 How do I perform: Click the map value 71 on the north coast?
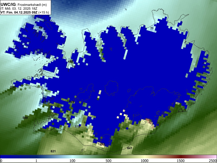click(x=152, y=28)
